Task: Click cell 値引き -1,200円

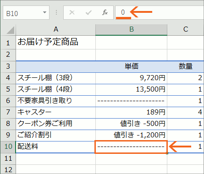Action: coord(132,136)
